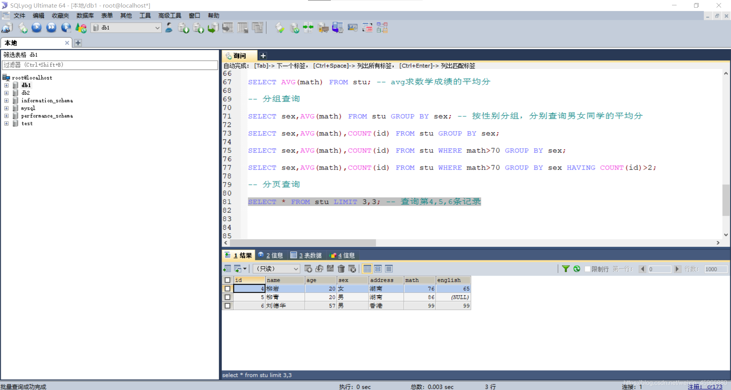The width and height of the screenshot is (731, 390).
Task: Expand the information_schema tree node
Action: [6, 101]
